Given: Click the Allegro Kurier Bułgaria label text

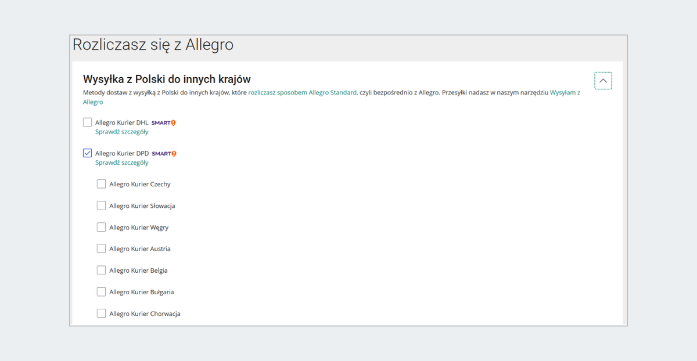Looking at the screenshot, I should click(142, 292).
